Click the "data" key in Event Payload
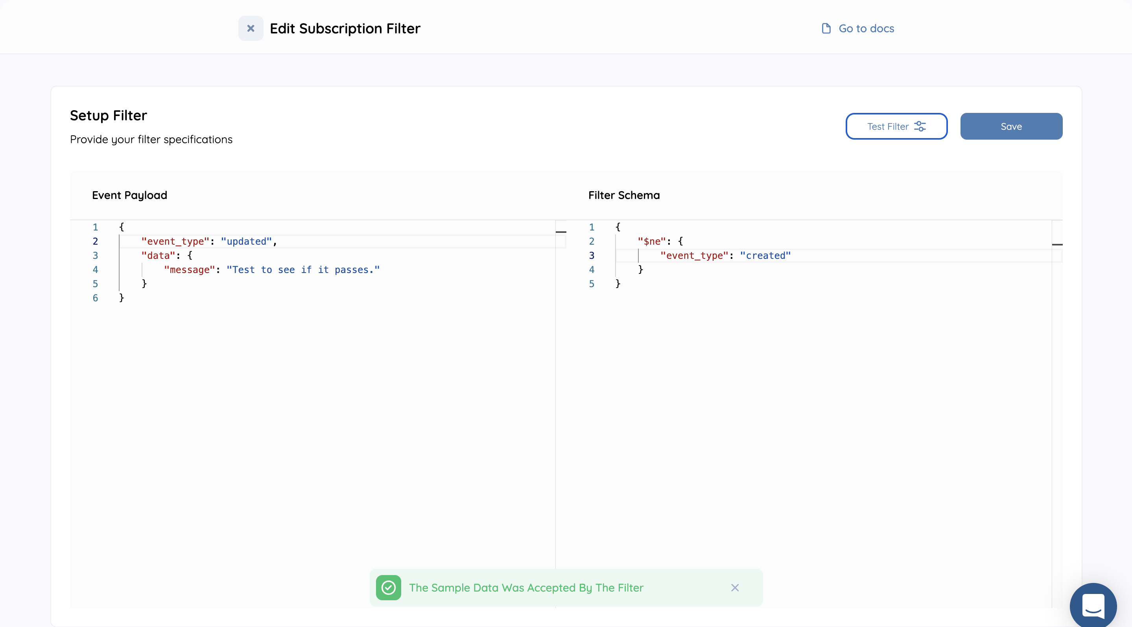This screenshot has height=627, width=1132. [x=158, y=255]
